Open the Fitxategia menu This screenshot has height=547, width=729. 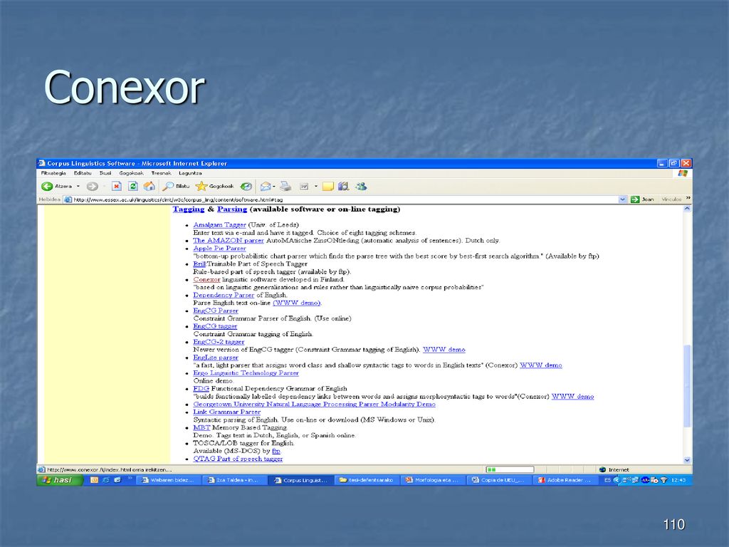pos(53,173)
